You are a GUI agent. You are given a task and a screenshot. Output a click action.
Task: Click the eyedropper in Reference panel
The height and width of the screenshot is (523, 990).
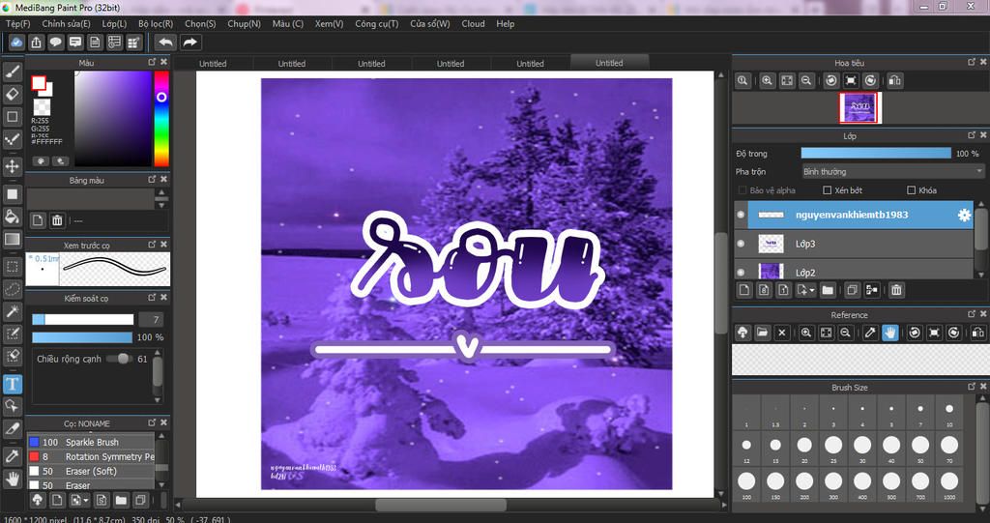[x=870, y=333]
